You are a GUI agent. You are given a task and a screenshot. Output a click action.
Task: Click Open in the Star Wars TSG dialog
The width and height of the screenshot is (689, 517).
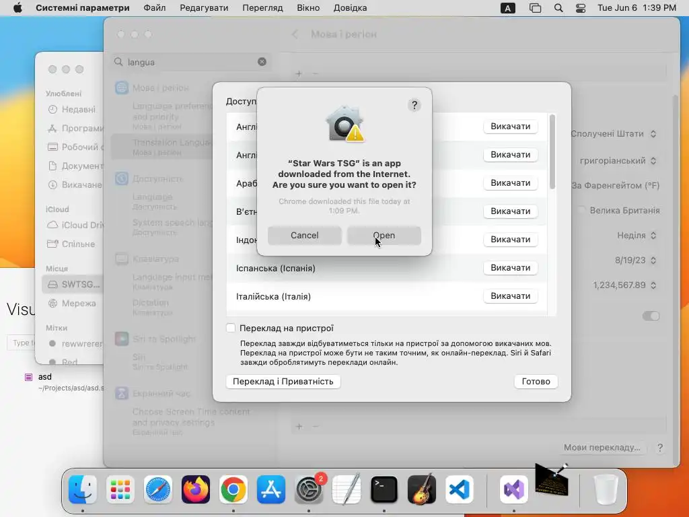pos(384,236)
